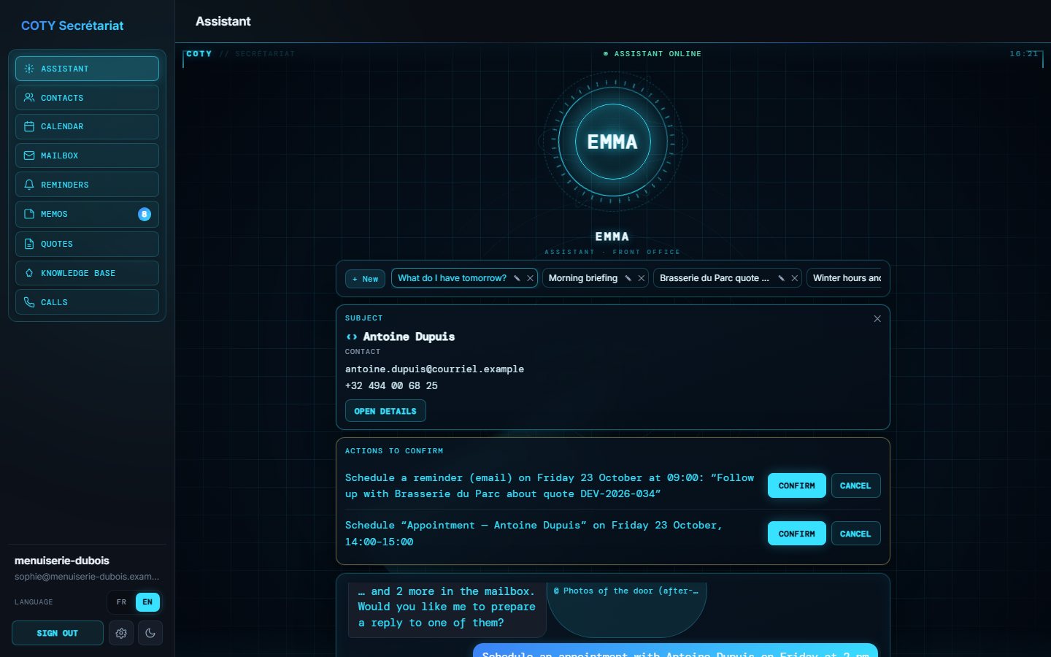Open Memos with 8 badge

[x=87, y=214]
